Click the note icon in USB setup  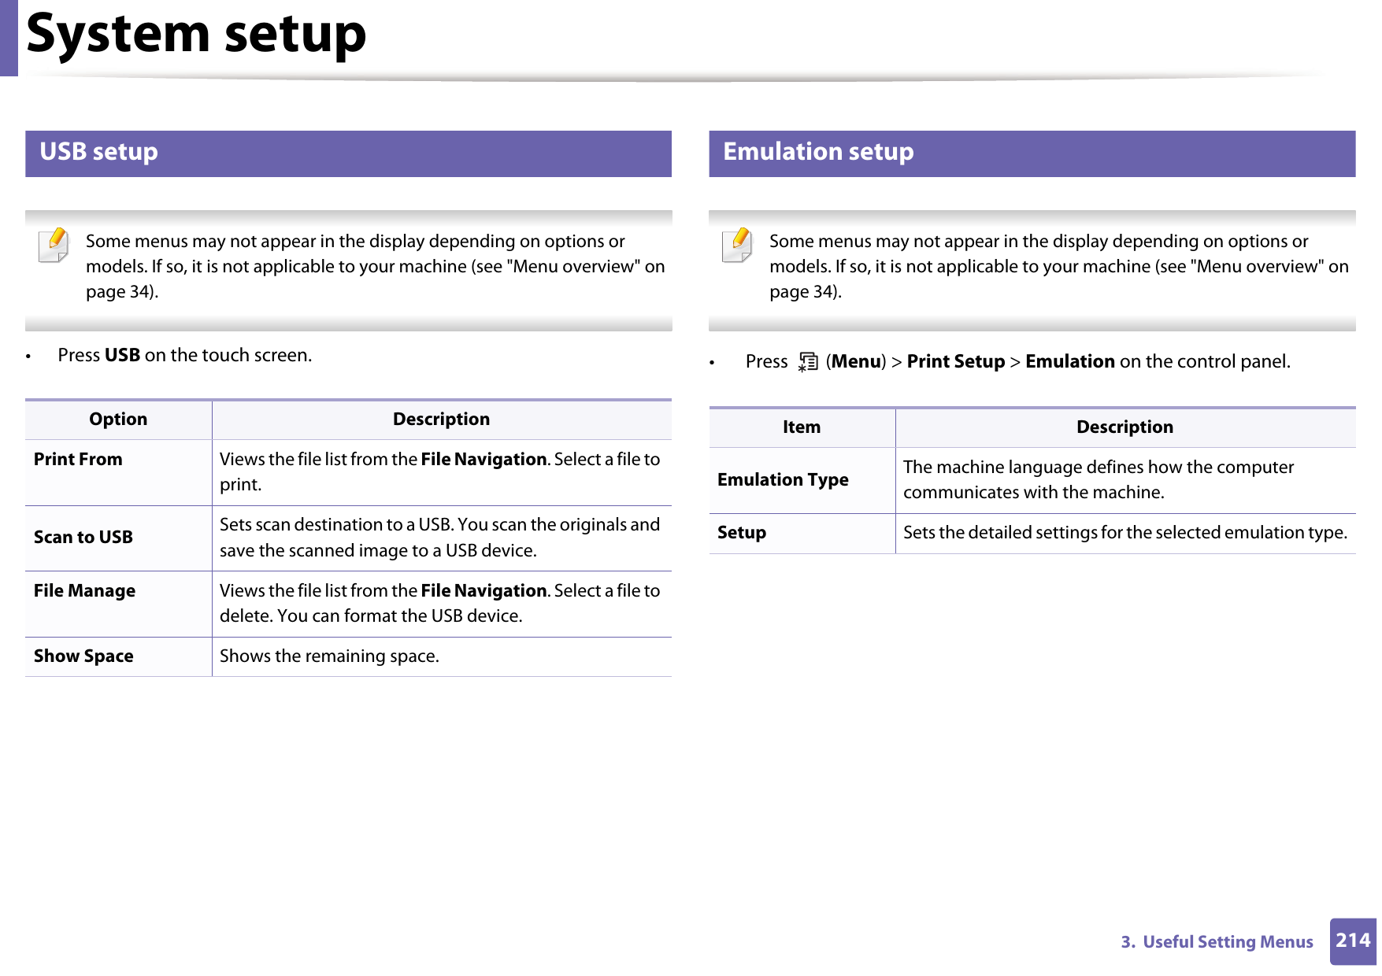[x=54, y=245]
